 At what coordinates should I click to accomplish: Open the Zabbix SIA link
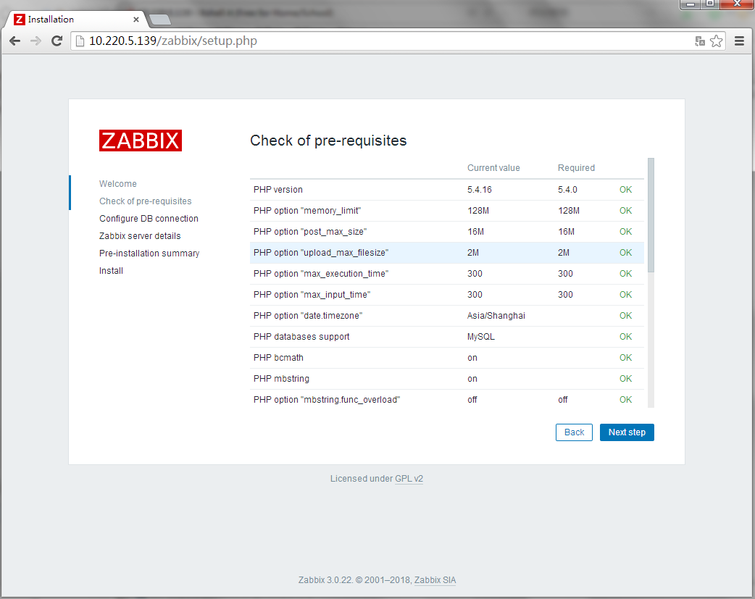point(435,580)
